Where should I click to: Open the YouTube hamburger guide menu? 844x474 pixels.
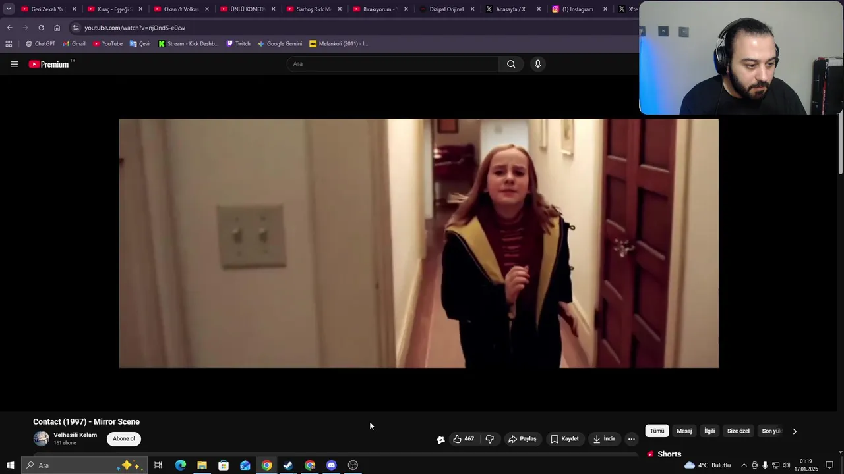[x=14, y=64]
